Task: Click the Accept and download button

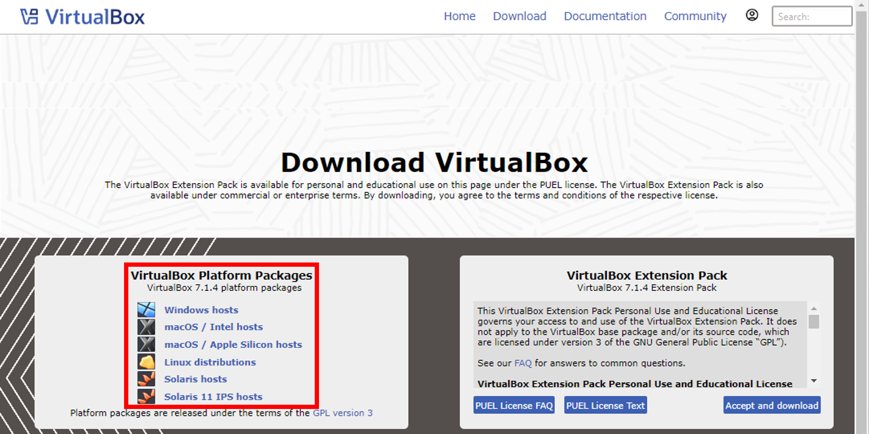Action: (772, 405)
